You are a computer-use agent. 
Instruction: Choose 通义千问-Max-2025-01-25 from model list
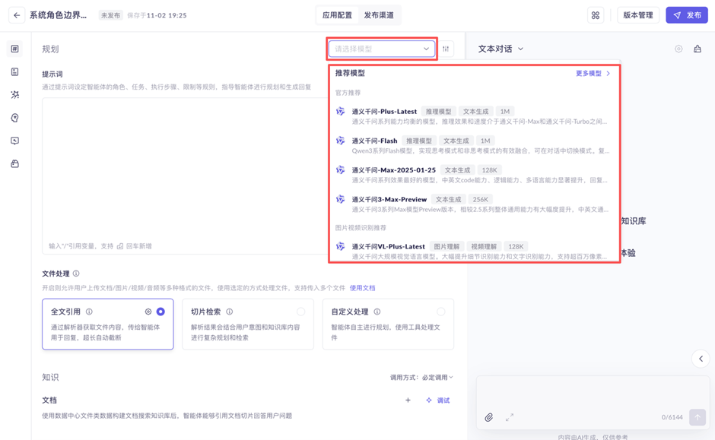point(473,175)
